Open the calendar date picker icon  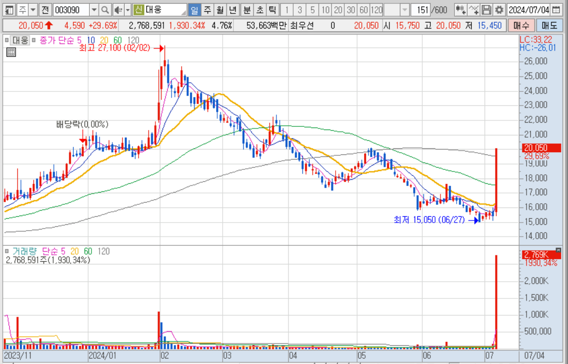pos(556,10)
